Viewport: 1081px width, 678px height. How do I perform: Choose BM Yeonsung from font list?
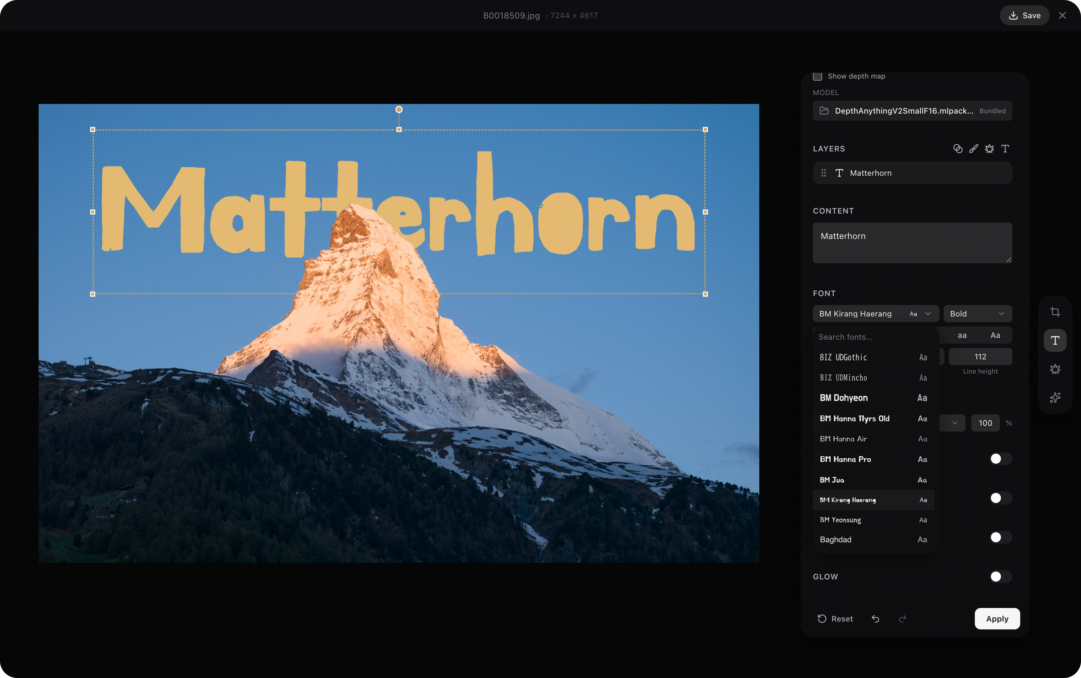coord(873,520)
